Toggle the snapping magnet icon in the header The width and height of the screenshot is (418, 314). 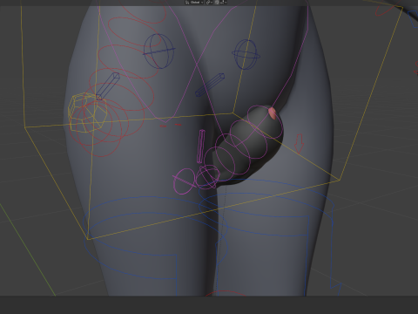tap(217, 3)
